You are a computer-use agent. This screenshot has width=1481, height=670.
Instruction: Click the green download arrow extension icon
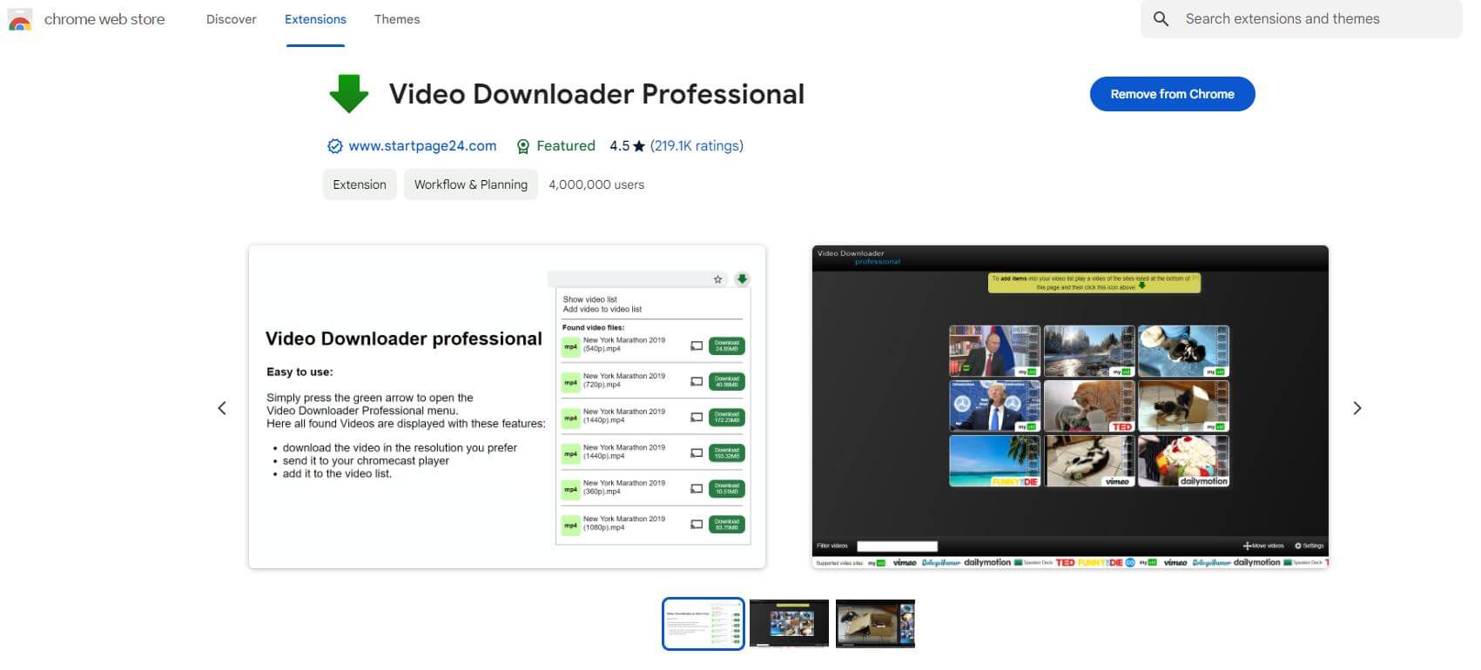click(x=349, y=94)
